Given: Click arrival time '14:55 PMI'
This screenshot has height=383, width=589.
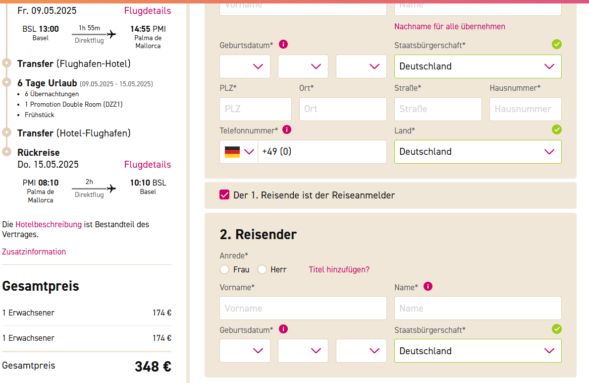Looking at the screenshot, I should click(148, 29).
